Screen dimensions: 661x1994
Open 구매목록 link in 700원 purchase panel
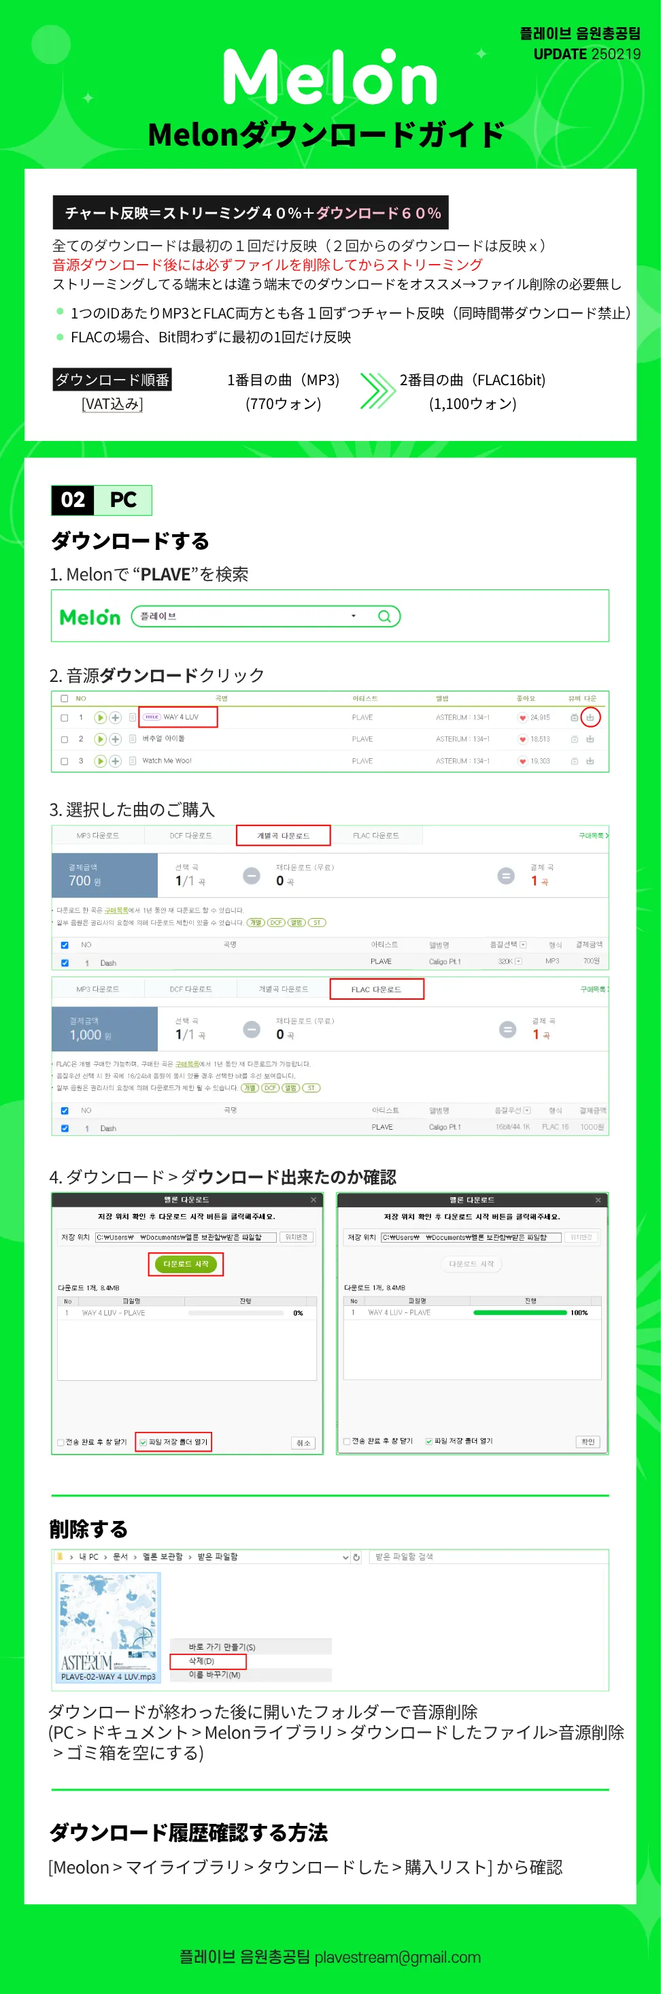point(594,836)
